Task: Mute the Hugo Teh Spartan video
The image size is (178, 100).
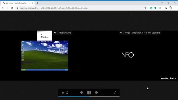Action: (121, 33)
